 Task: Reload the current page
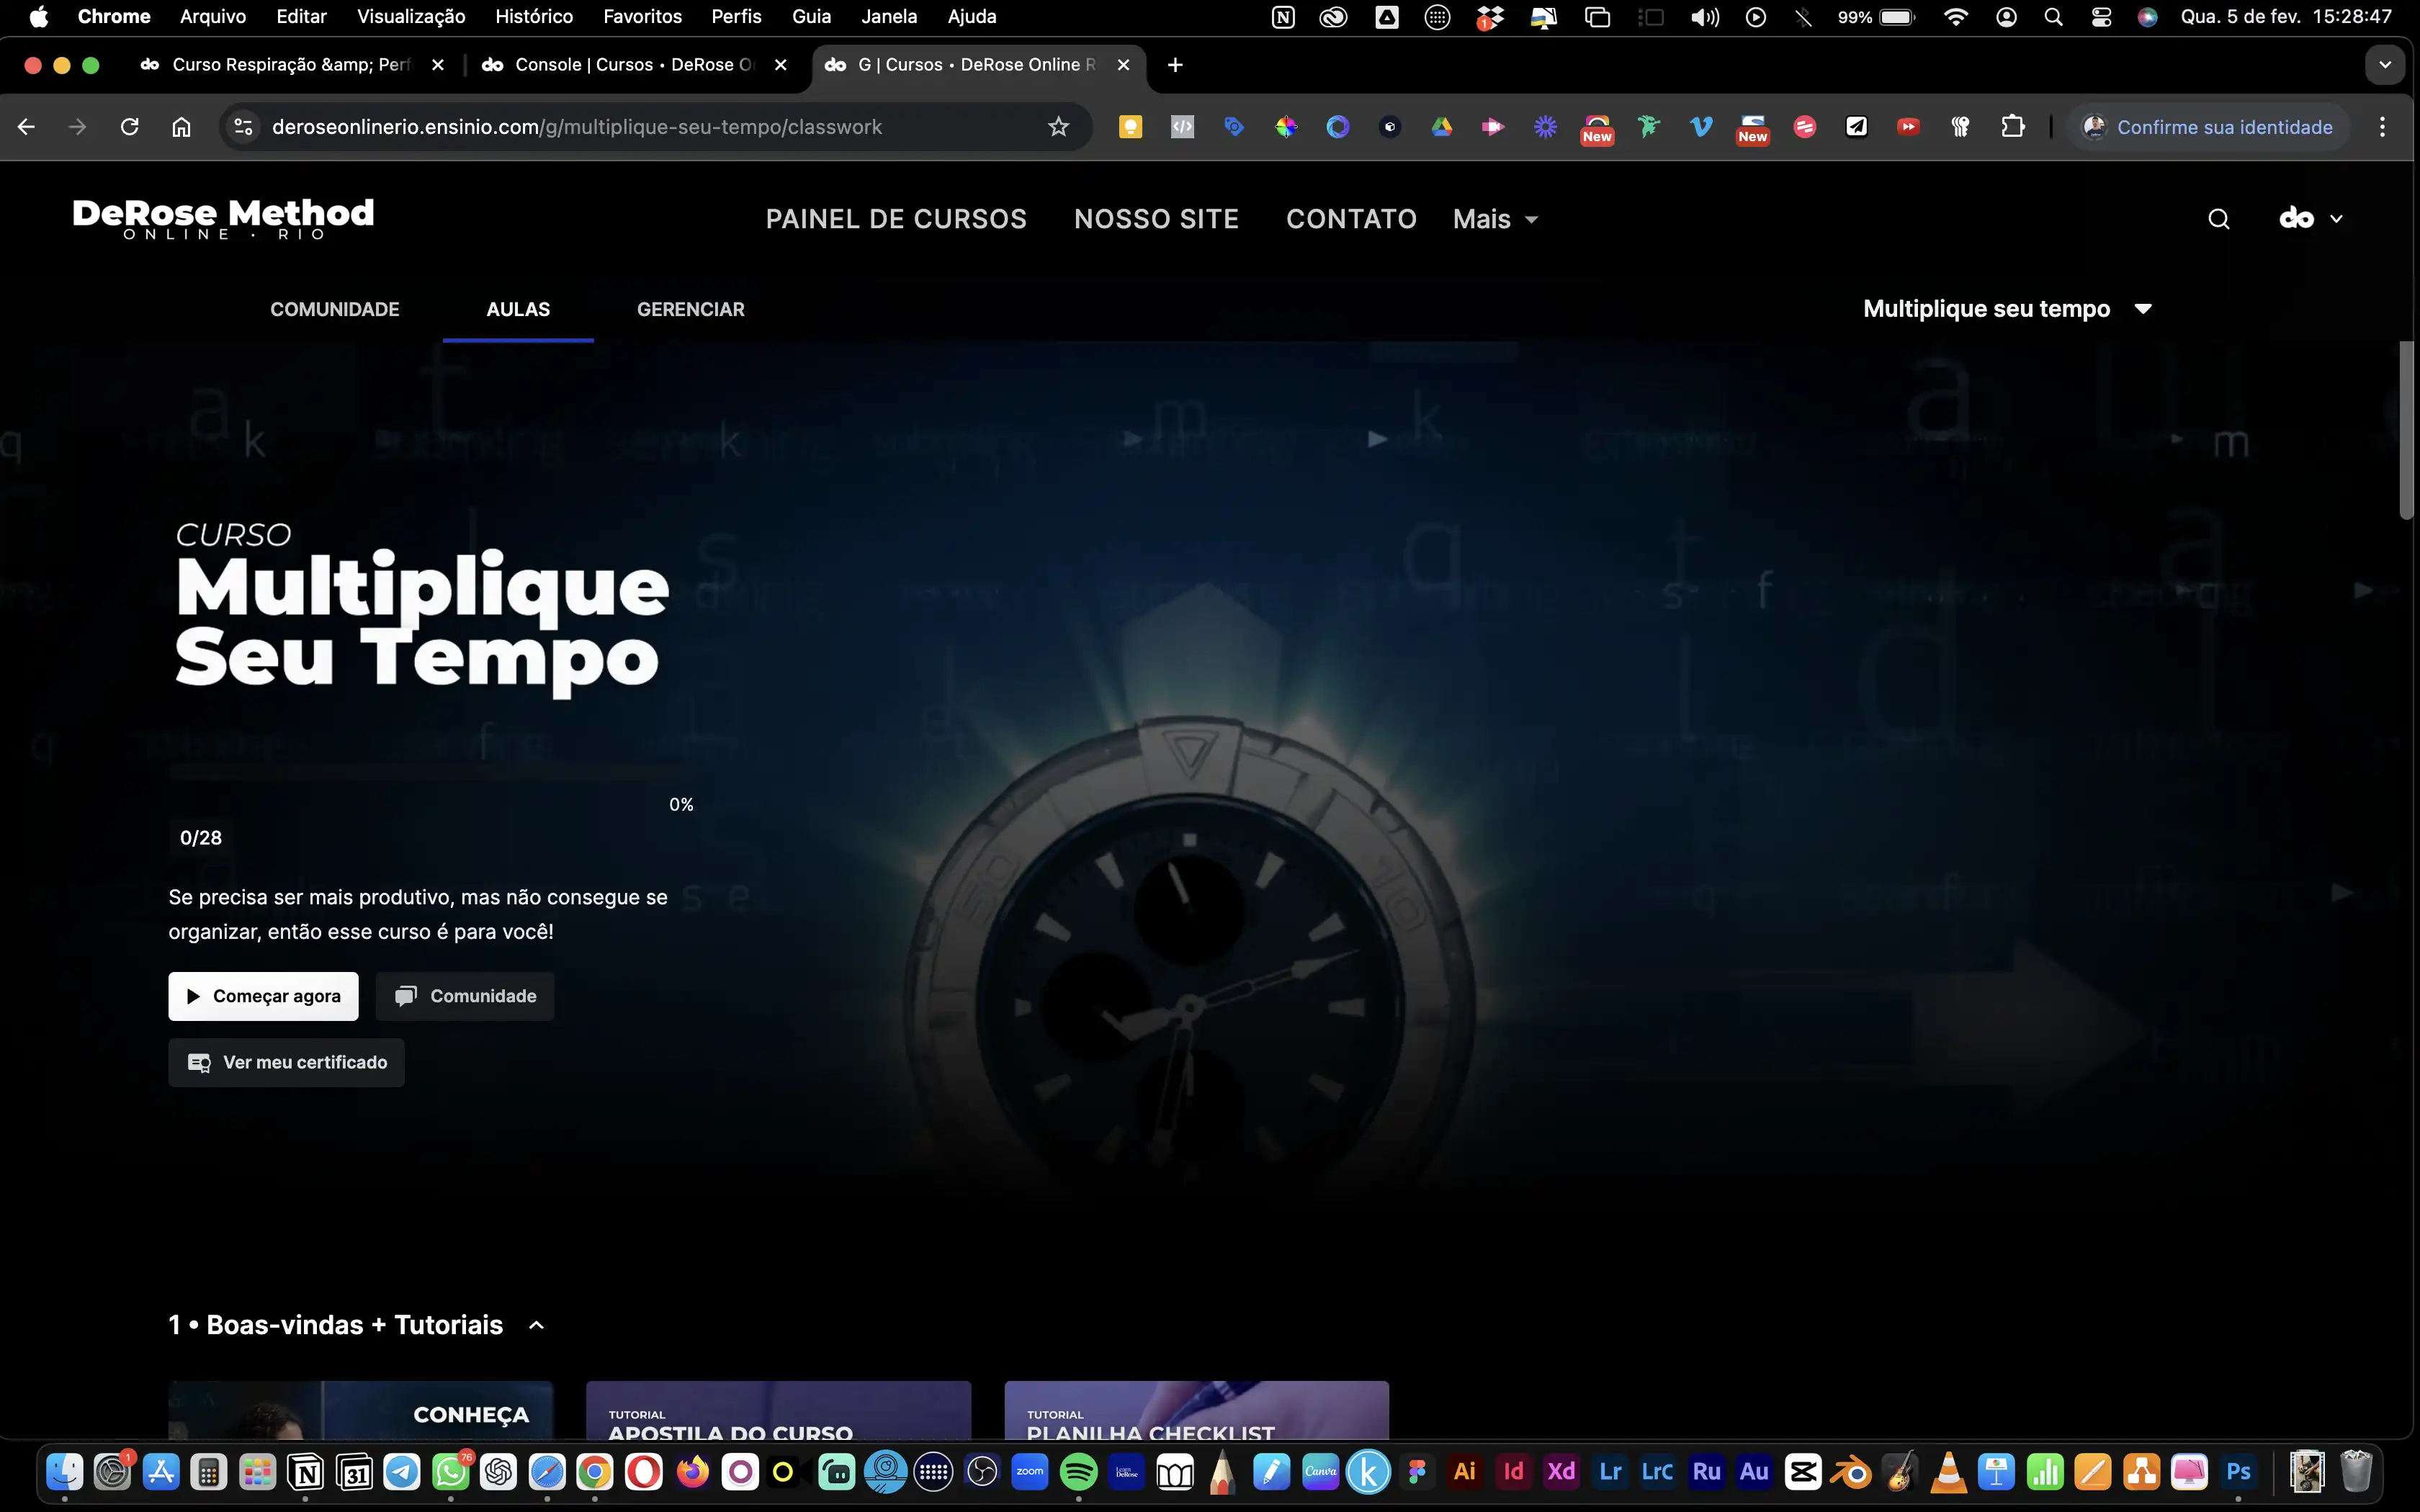coord(129,127)
